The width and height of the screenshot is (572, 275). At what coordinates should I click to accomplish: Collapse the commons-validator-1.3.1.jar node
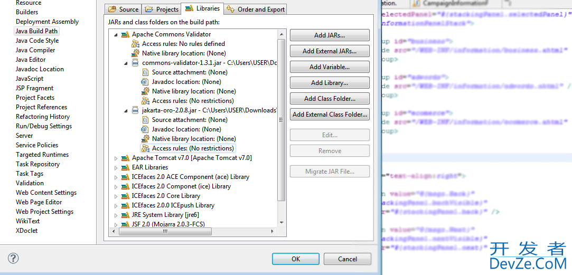(126, 63)
